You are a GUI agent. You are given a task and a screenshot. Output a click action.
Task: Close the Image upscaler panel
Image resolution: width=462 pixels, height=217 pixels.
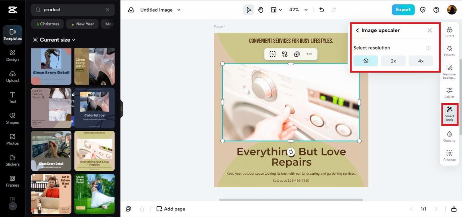pyautogui.click(x=430, y=30)
